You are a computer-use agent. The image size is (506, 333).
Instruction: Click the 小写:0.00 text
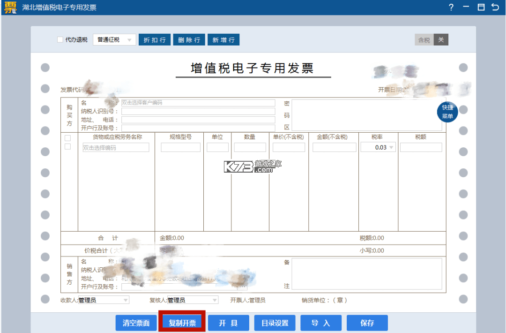[x=372, y=250]
